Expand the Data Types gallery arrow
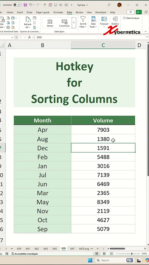This screenshot has width=149, height=265. pyautogui.click(x=74, y=22)
